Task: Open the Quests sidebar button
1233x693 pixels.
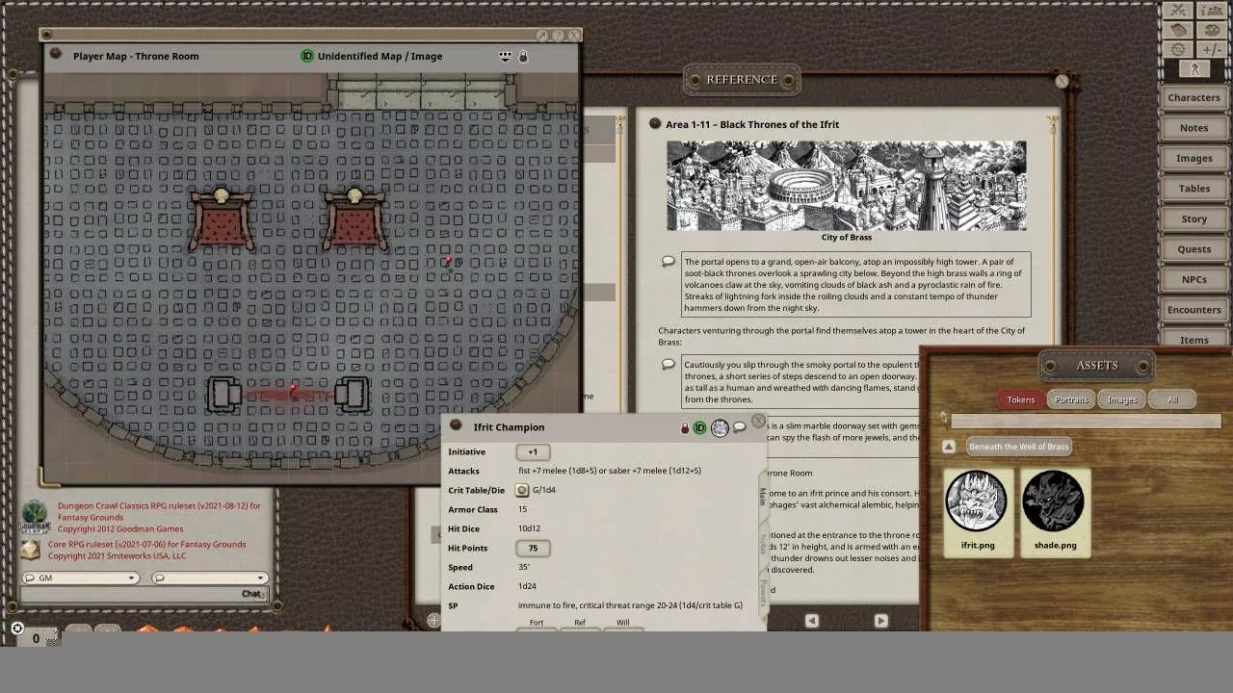Action: point(1194,249)
